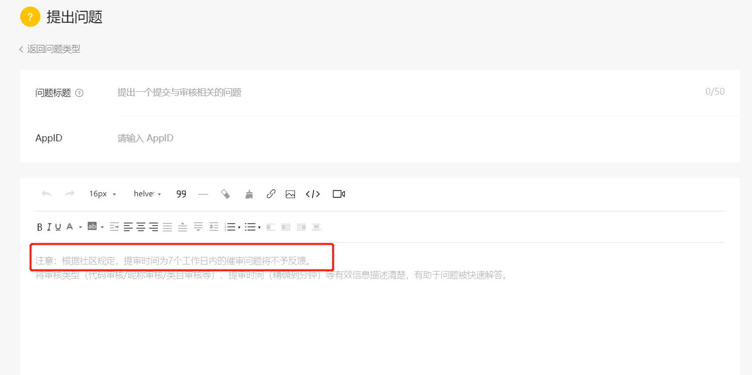
Task: Justify the text on both sides
Action: 167,227
